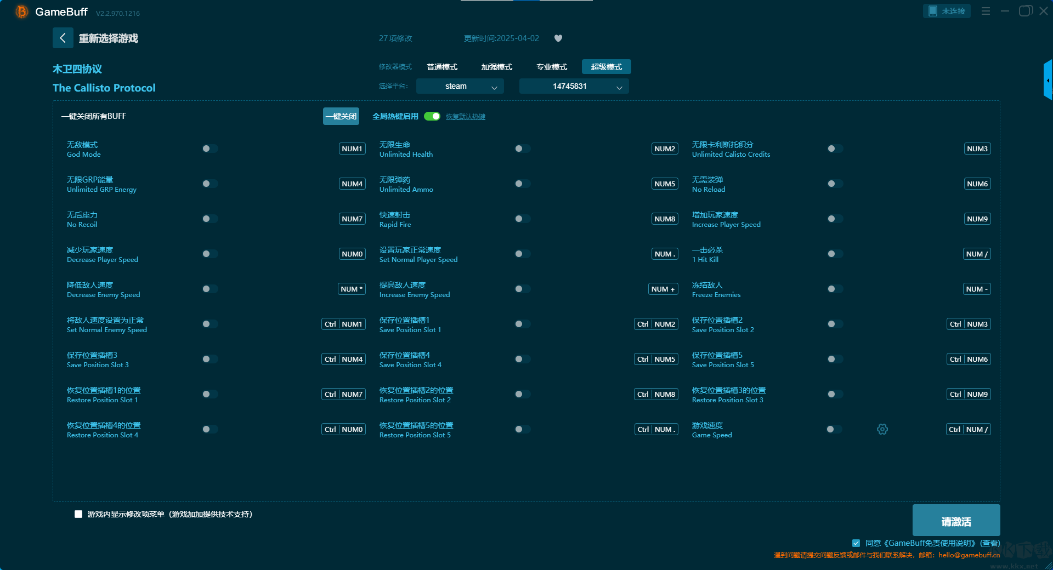Image resolution: width=1053 pixels, height=570 pixels.
Task: Go back with the arrow button
Action: coord(63,38)
